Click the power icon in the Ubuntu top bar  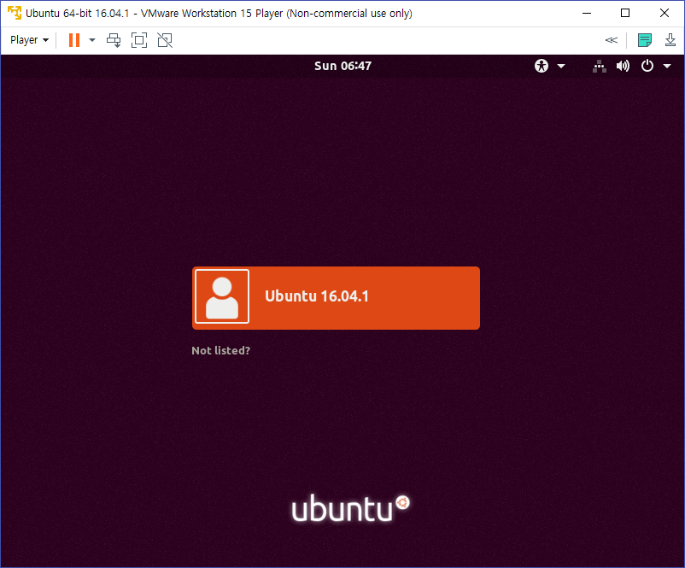coord(647,66)
